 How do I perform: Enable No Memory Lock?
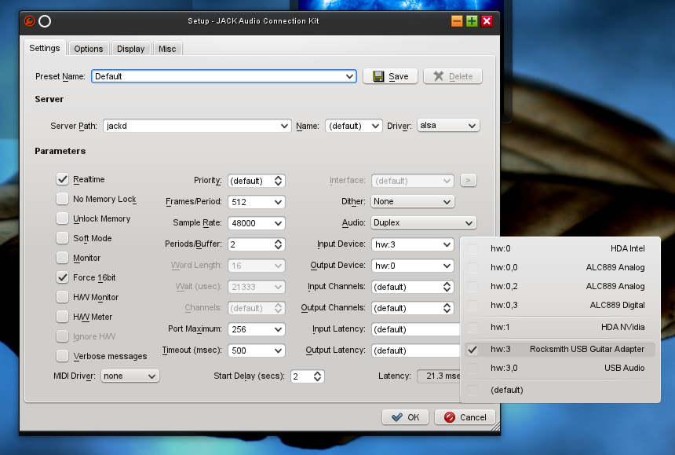63,199
